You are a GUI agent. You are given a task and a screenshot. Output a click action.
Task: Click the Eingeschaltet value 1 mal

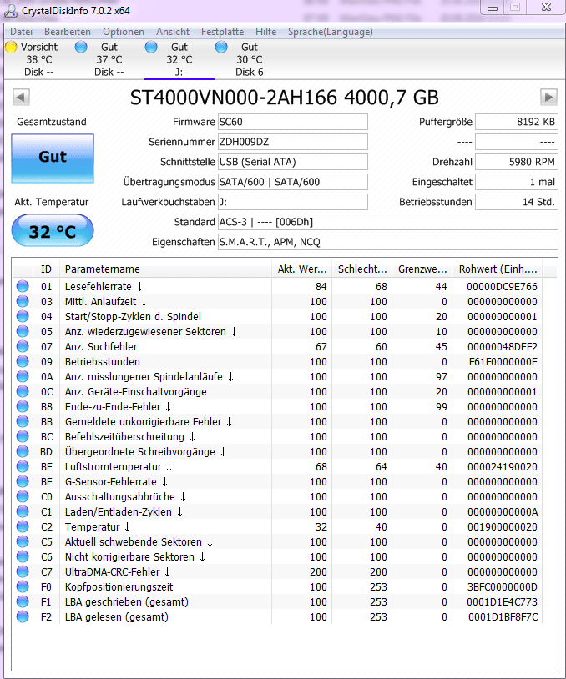[x=517, y=182]
